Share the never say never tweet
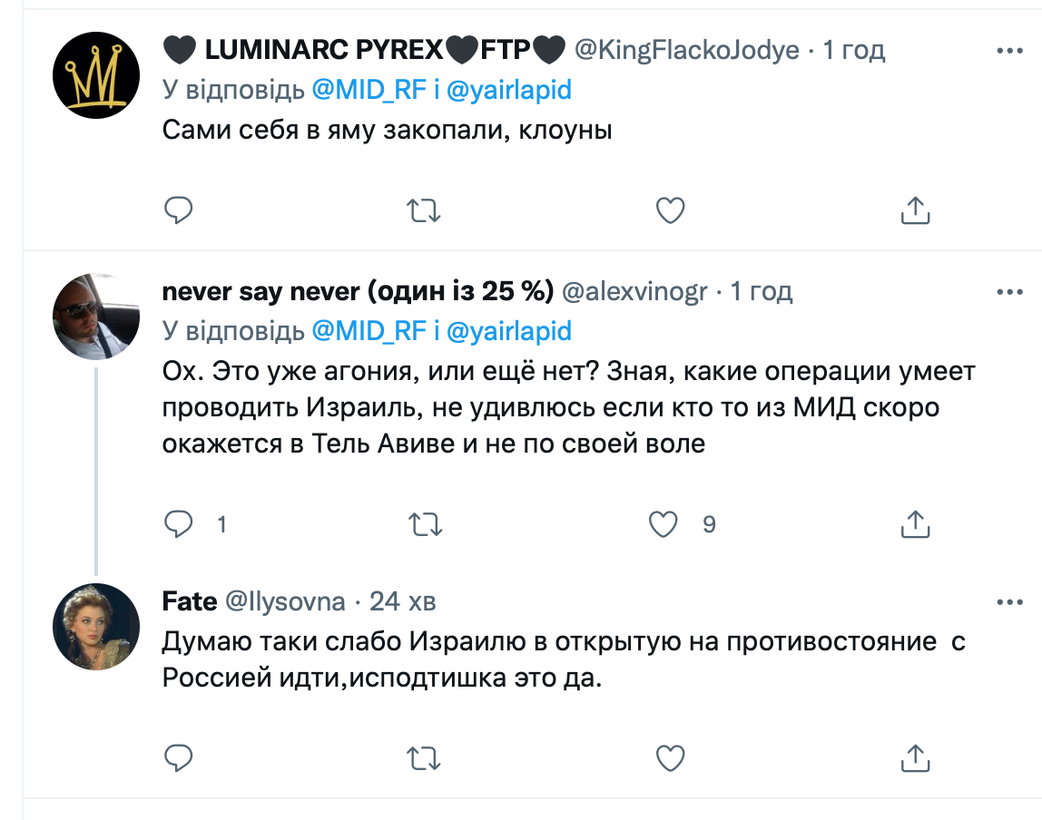This screenshot has width=1042, height=820. coord(915,523)
